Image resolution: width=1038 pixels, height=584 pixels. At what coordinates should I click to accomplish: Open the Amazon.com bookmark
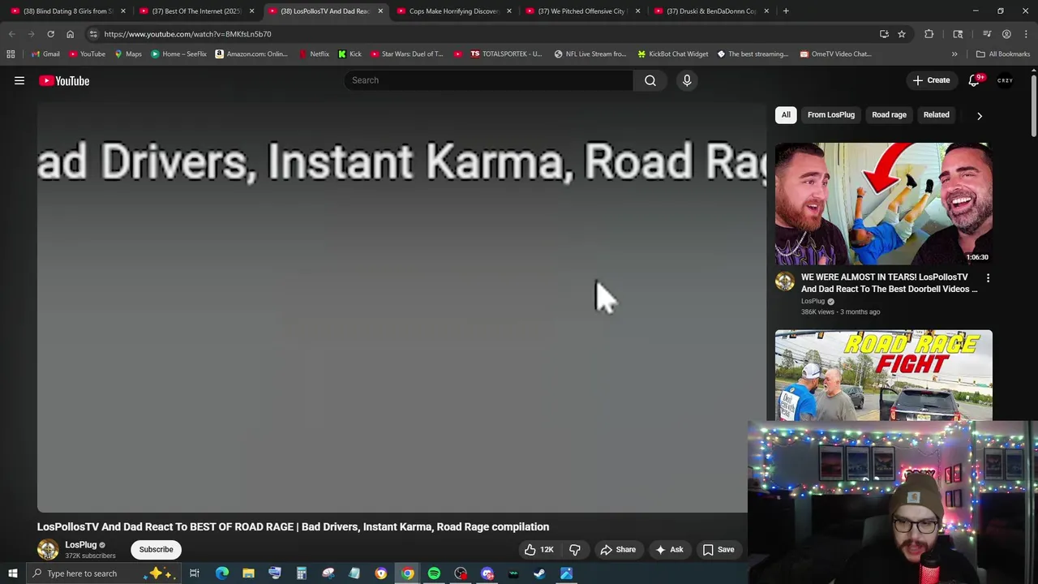[x=251, y=54]
